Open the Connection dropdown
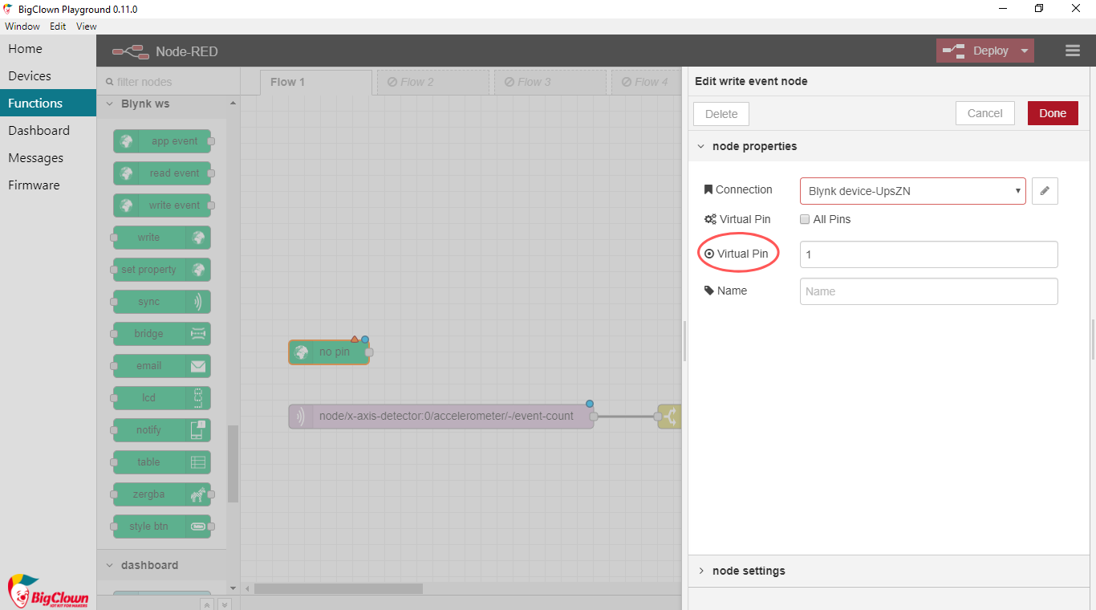This screenshot has width=1096, height=610. pyautogui.click(x=913, y=191)
